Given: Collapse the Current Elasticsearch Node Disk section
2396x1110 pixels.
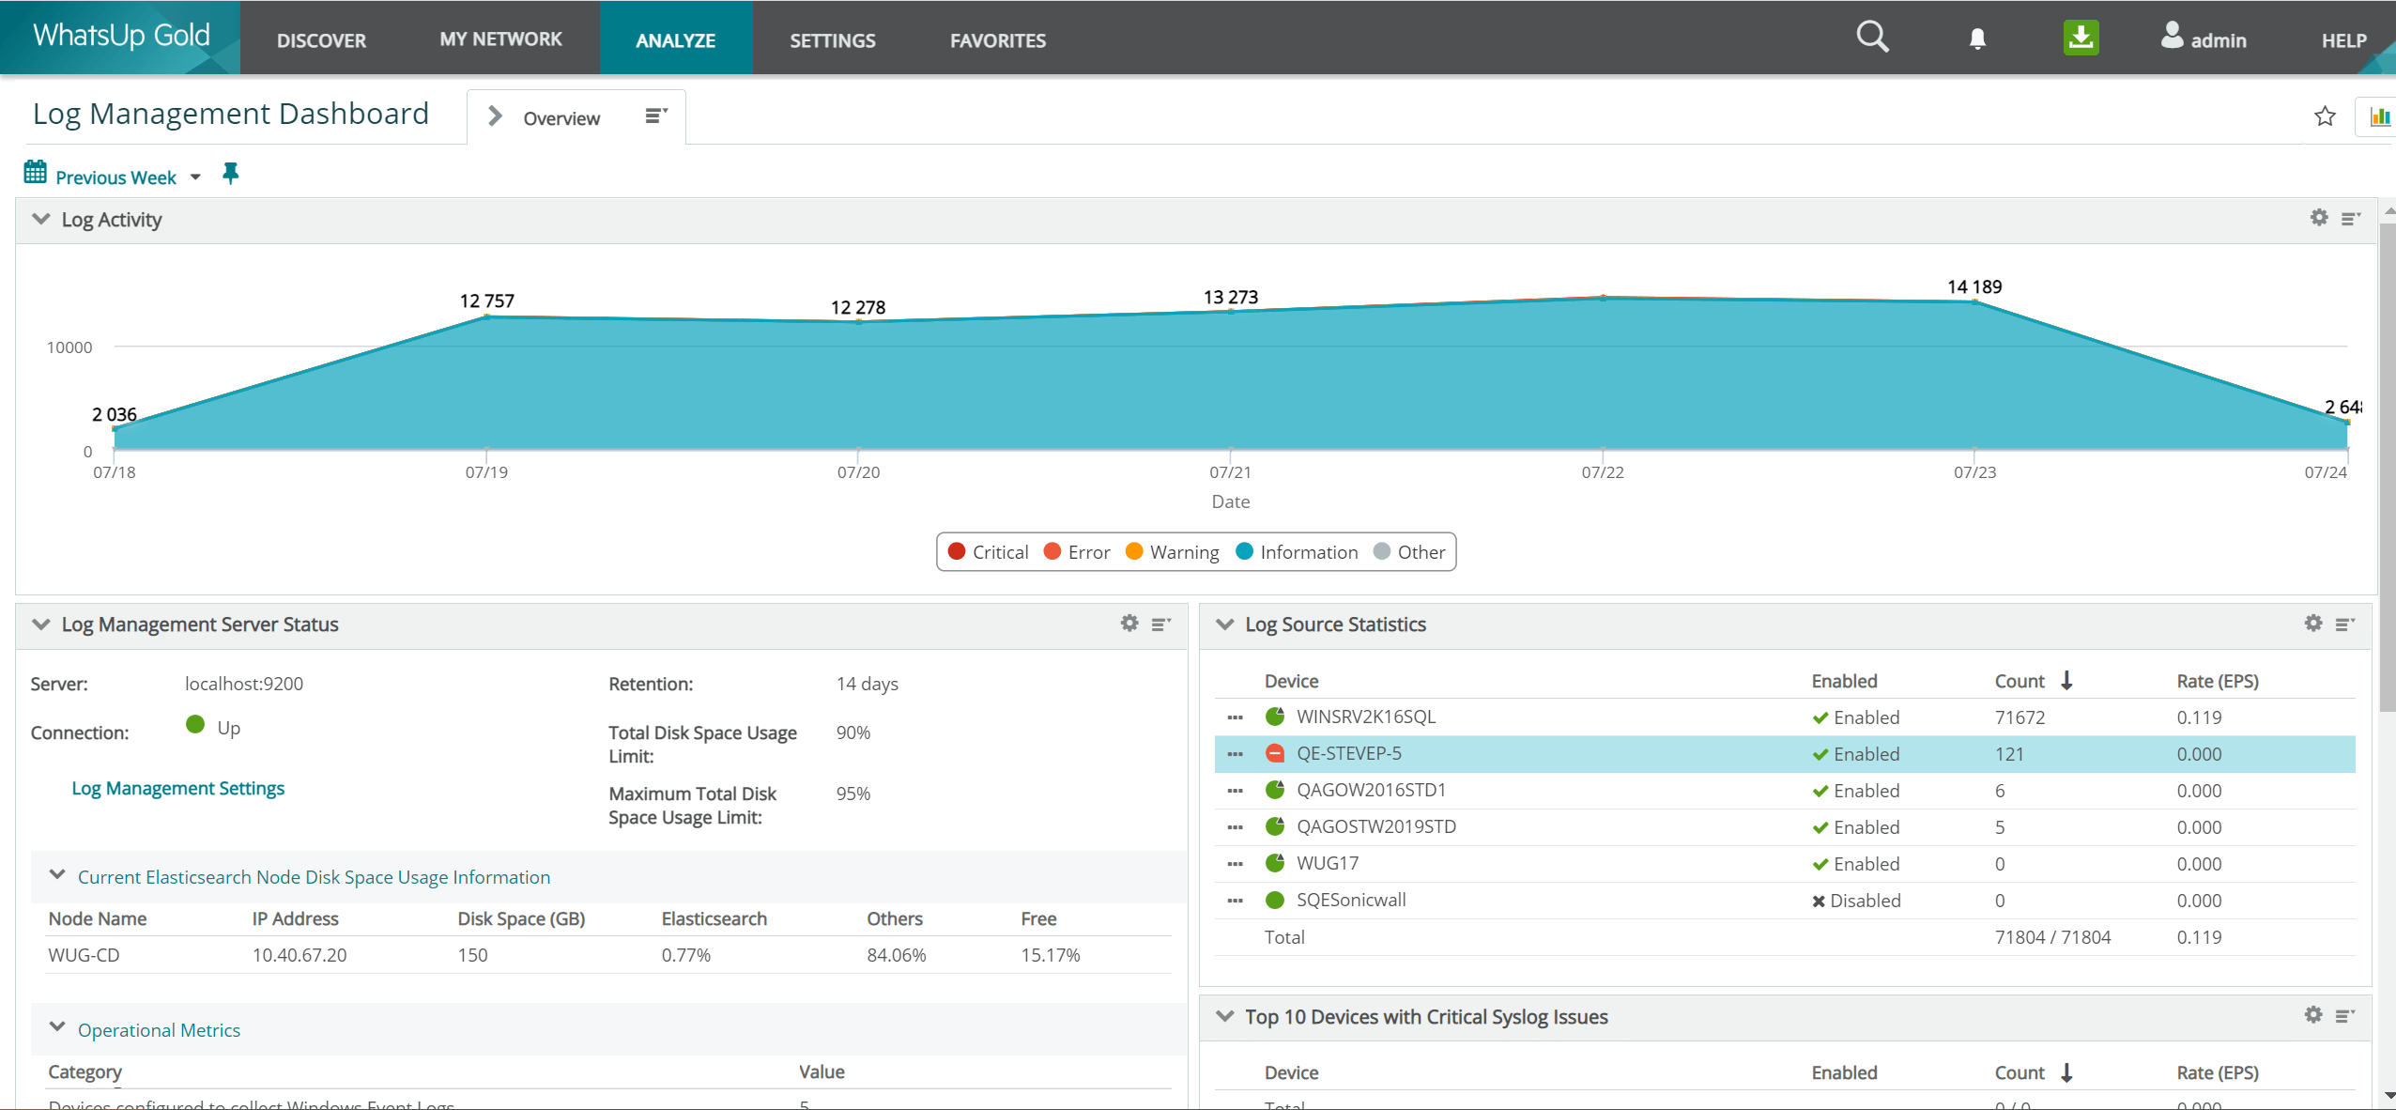Looking at the screenshot, I should pos(55,875).
